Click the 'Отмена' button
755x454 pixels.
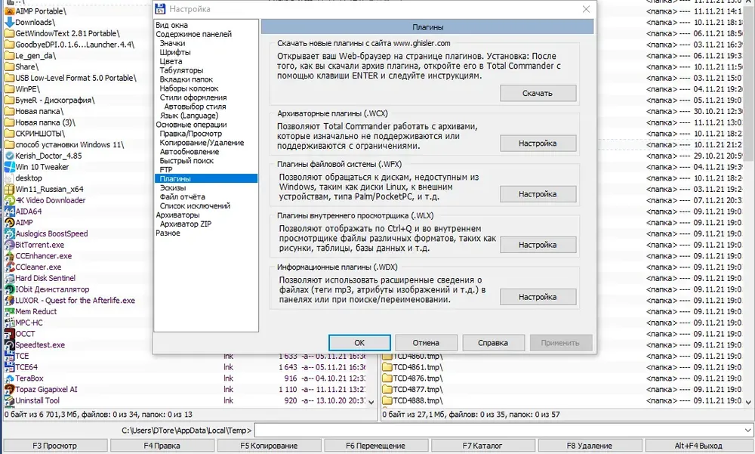click(x=426, y=343)
